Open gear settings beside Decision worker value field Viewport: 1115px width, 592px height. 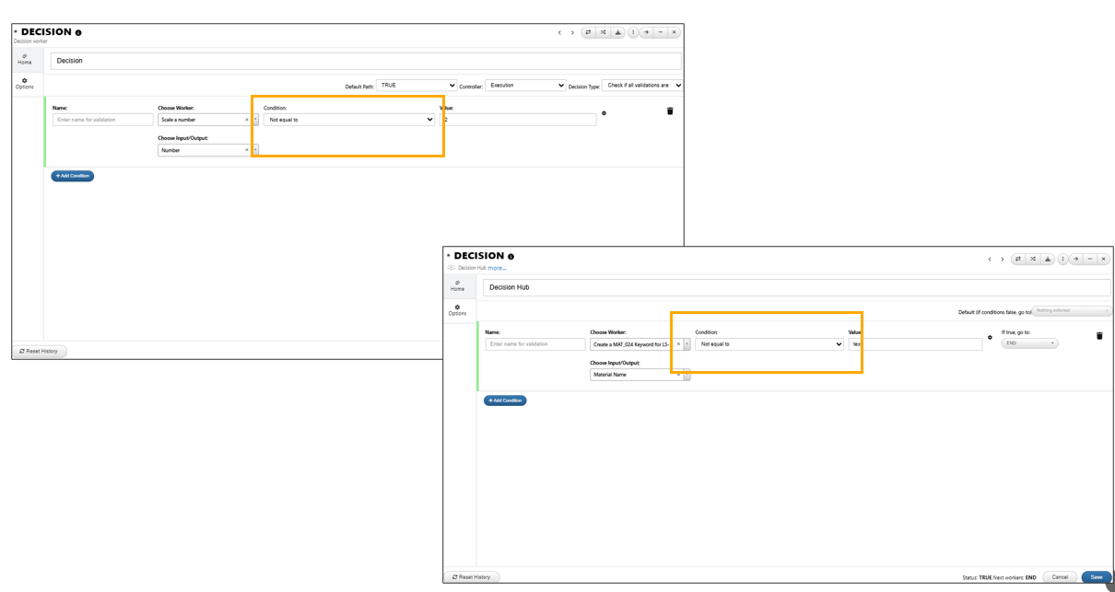tap(604, 113)
